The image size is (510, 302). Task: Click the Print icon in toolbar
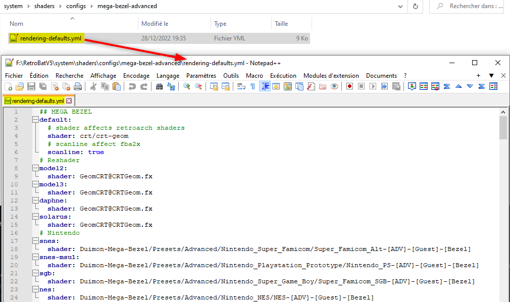77,86
